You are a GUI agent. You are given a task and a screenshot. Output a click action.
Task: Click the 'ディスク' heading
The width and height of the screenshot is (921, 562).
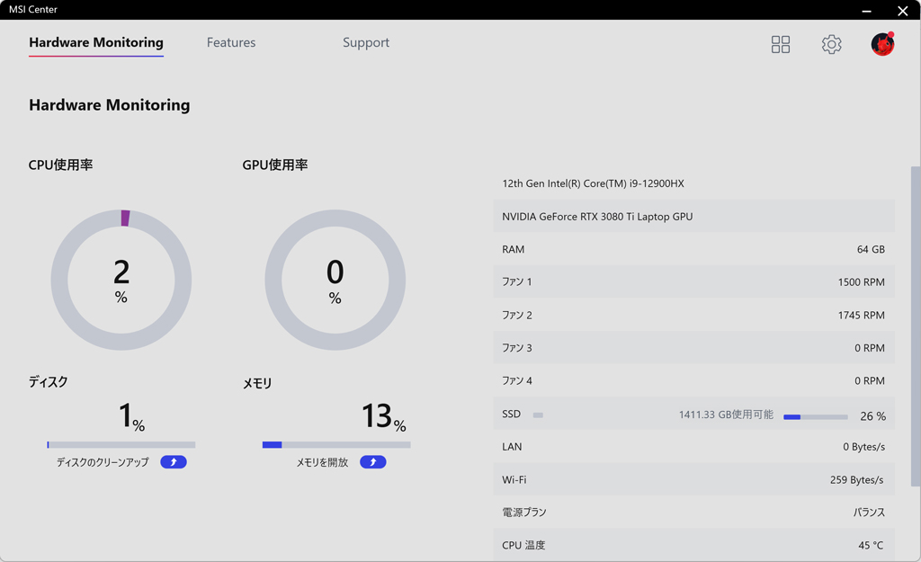49,382
